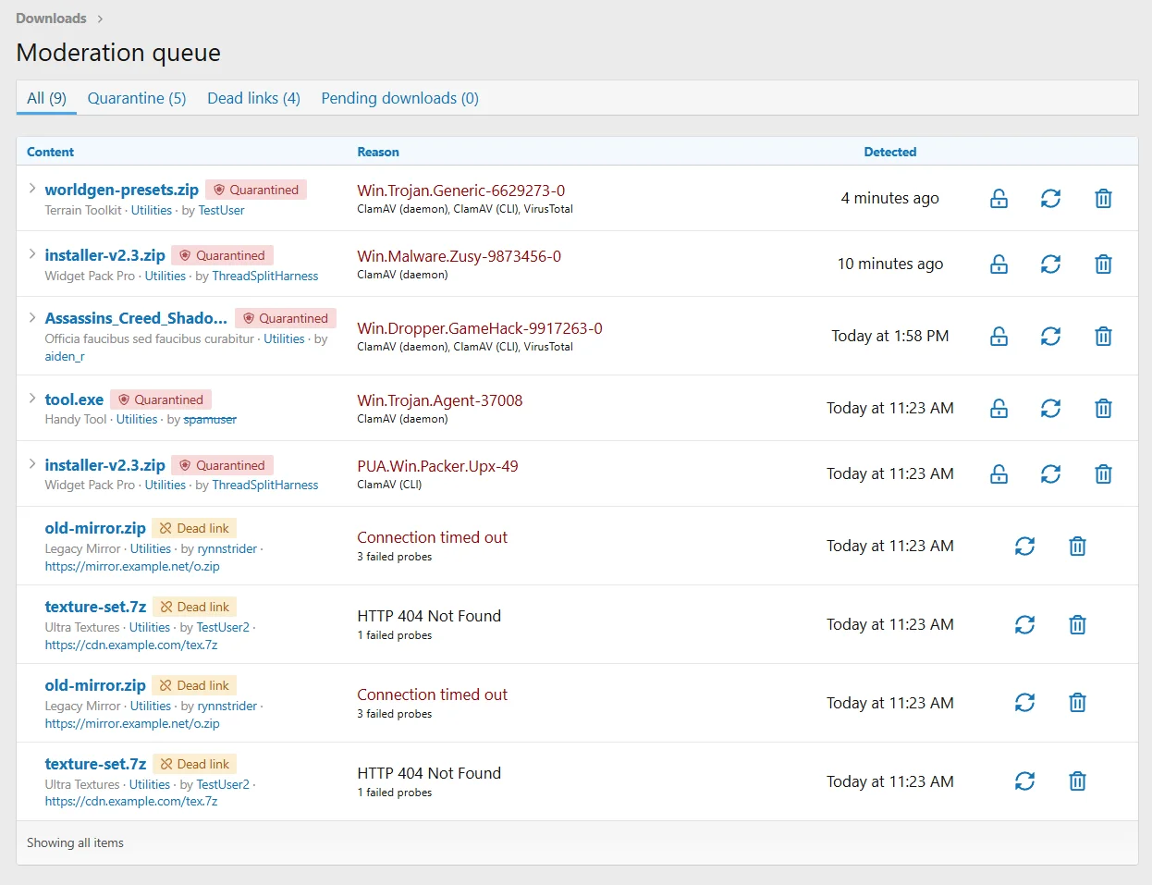Viewport: 1152px width, 885px height.
Task: Delete the worldgen-presets.zip entry
Action: click(x=1103, y=199)
